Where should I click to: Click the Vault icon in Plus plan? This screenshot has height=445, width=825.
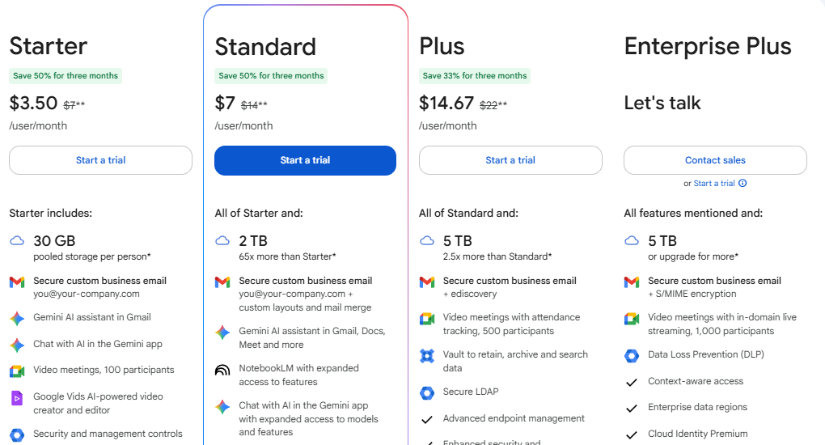point(427,355)
